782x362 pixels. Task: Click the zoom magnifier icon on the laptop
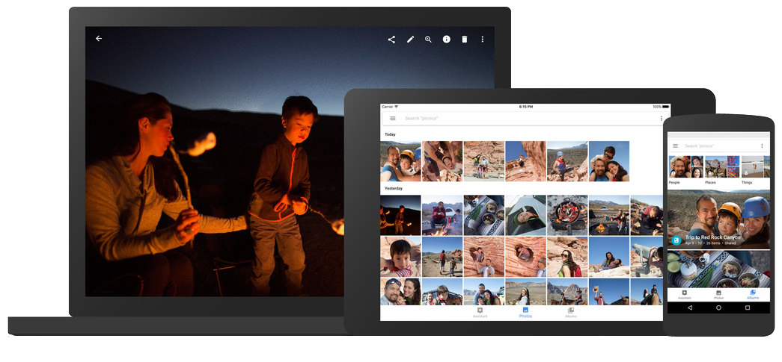429,40
